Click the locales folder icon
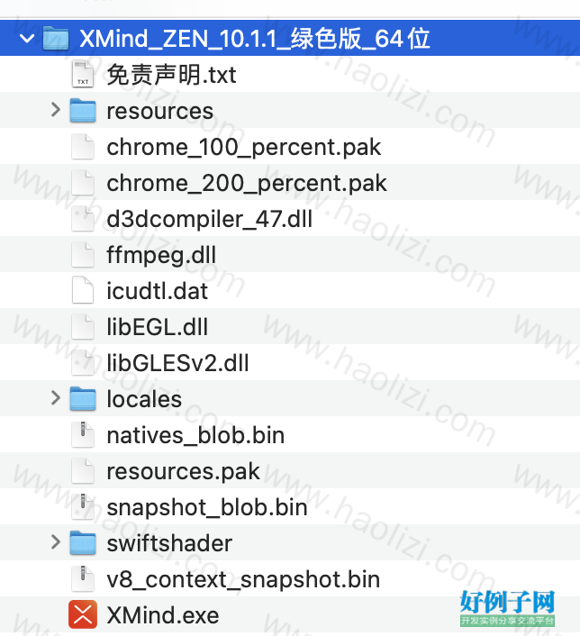This screenshot has height=636, width=580. tap(83, 398)
